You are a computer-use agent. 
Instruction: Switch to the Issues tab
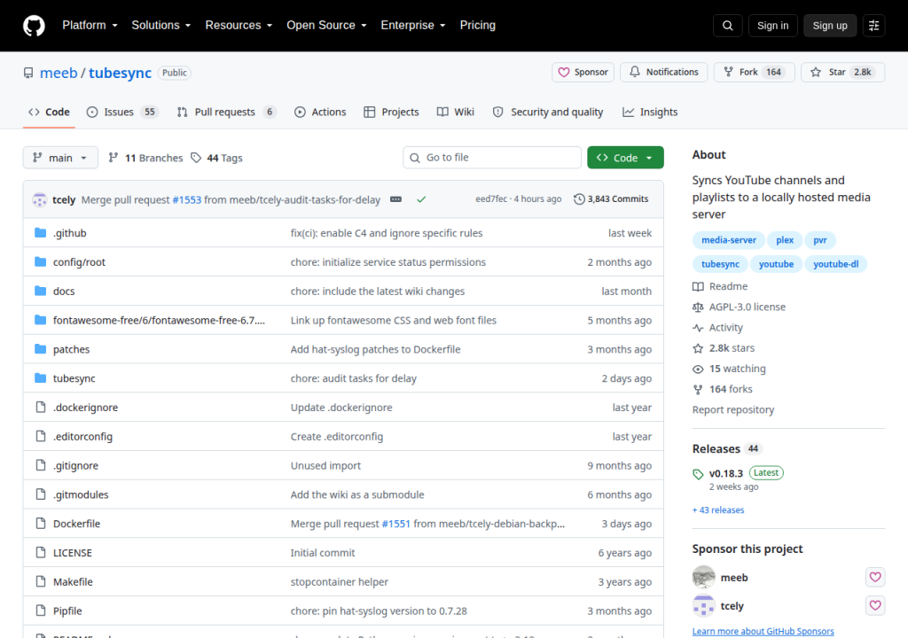coord(122,113)
